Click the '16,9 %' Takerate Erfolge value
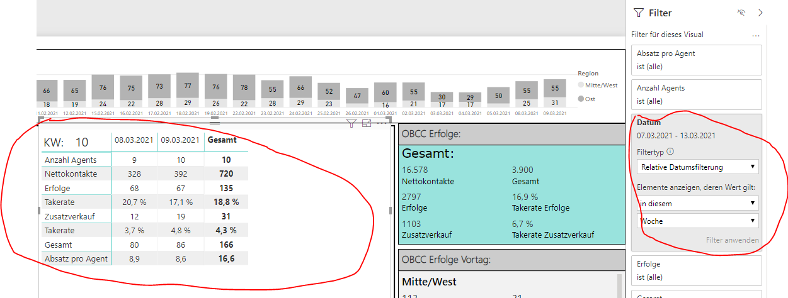Viewport: 788px width, 298px height. tap(525, 197)
